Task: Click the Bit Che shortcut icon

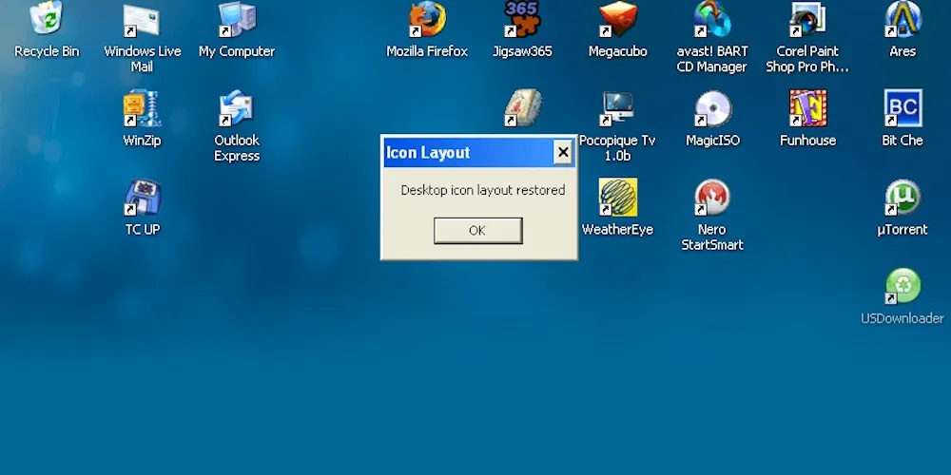Action: 902,110
